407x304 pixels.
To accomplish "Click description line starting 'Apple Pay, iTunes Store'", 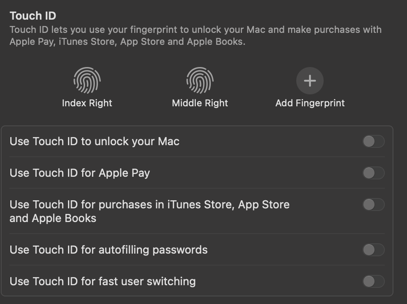I will 127,42.
